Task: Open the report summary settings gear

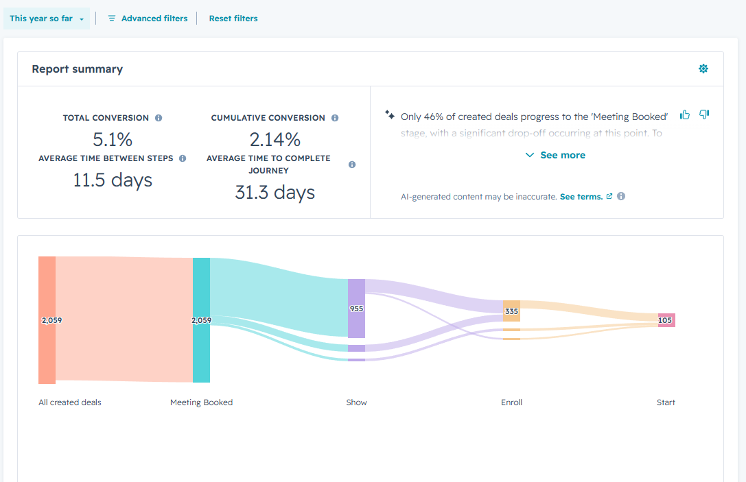Action: coord(703,69)
